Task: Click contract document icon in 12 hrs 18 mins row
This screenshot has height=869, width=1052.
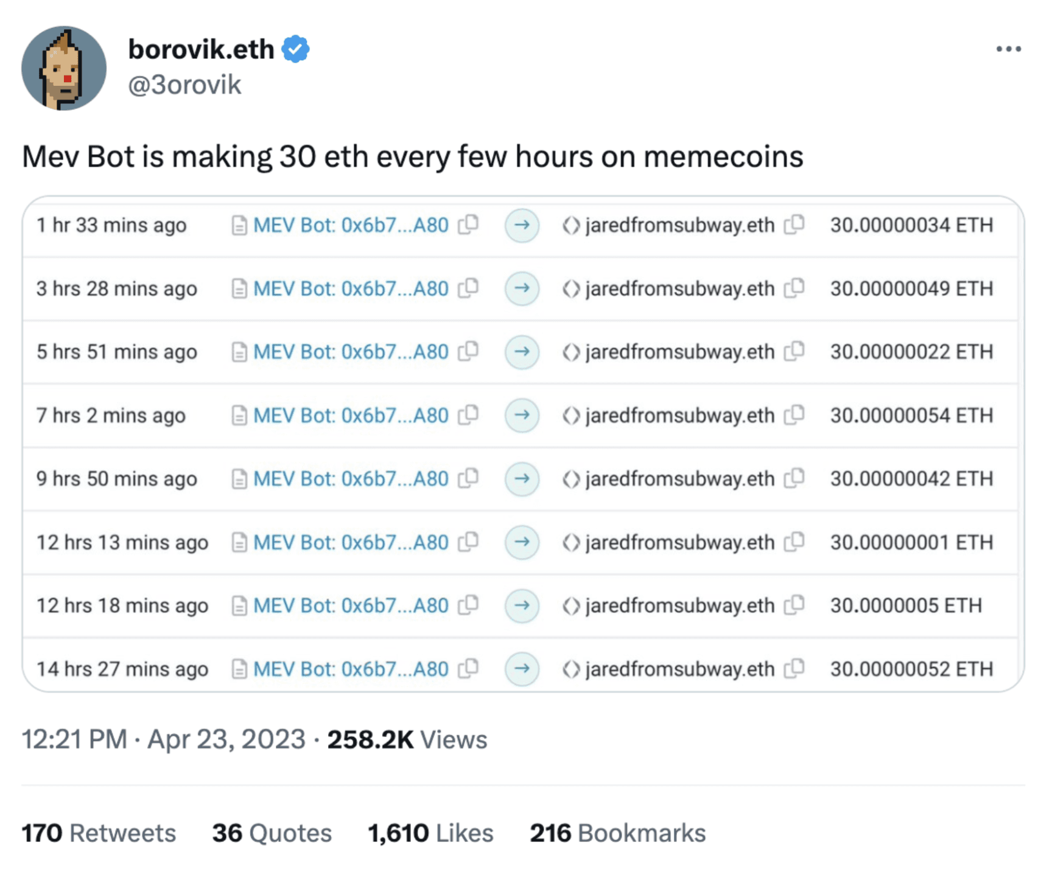Action: tap(239, 606)
